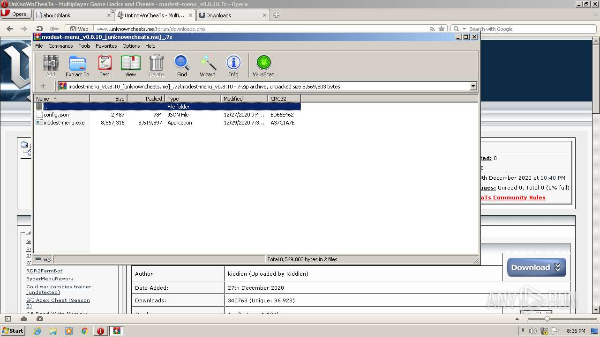Toggle Opera Turbo icon in status bar
The height and width of the screenshot is (337, 600).
coord(40,319)
